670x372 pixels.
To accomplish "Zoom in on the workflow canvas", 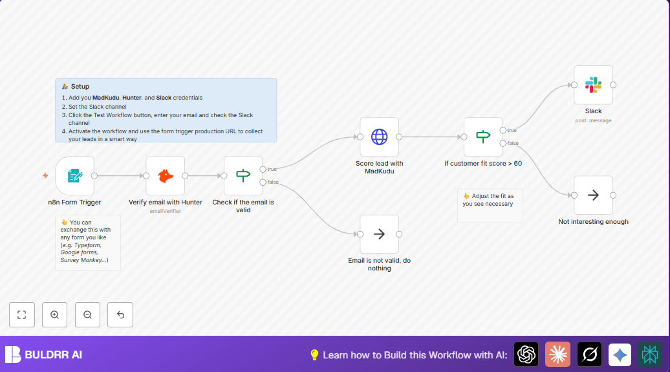I will click(x=55, y=314).
